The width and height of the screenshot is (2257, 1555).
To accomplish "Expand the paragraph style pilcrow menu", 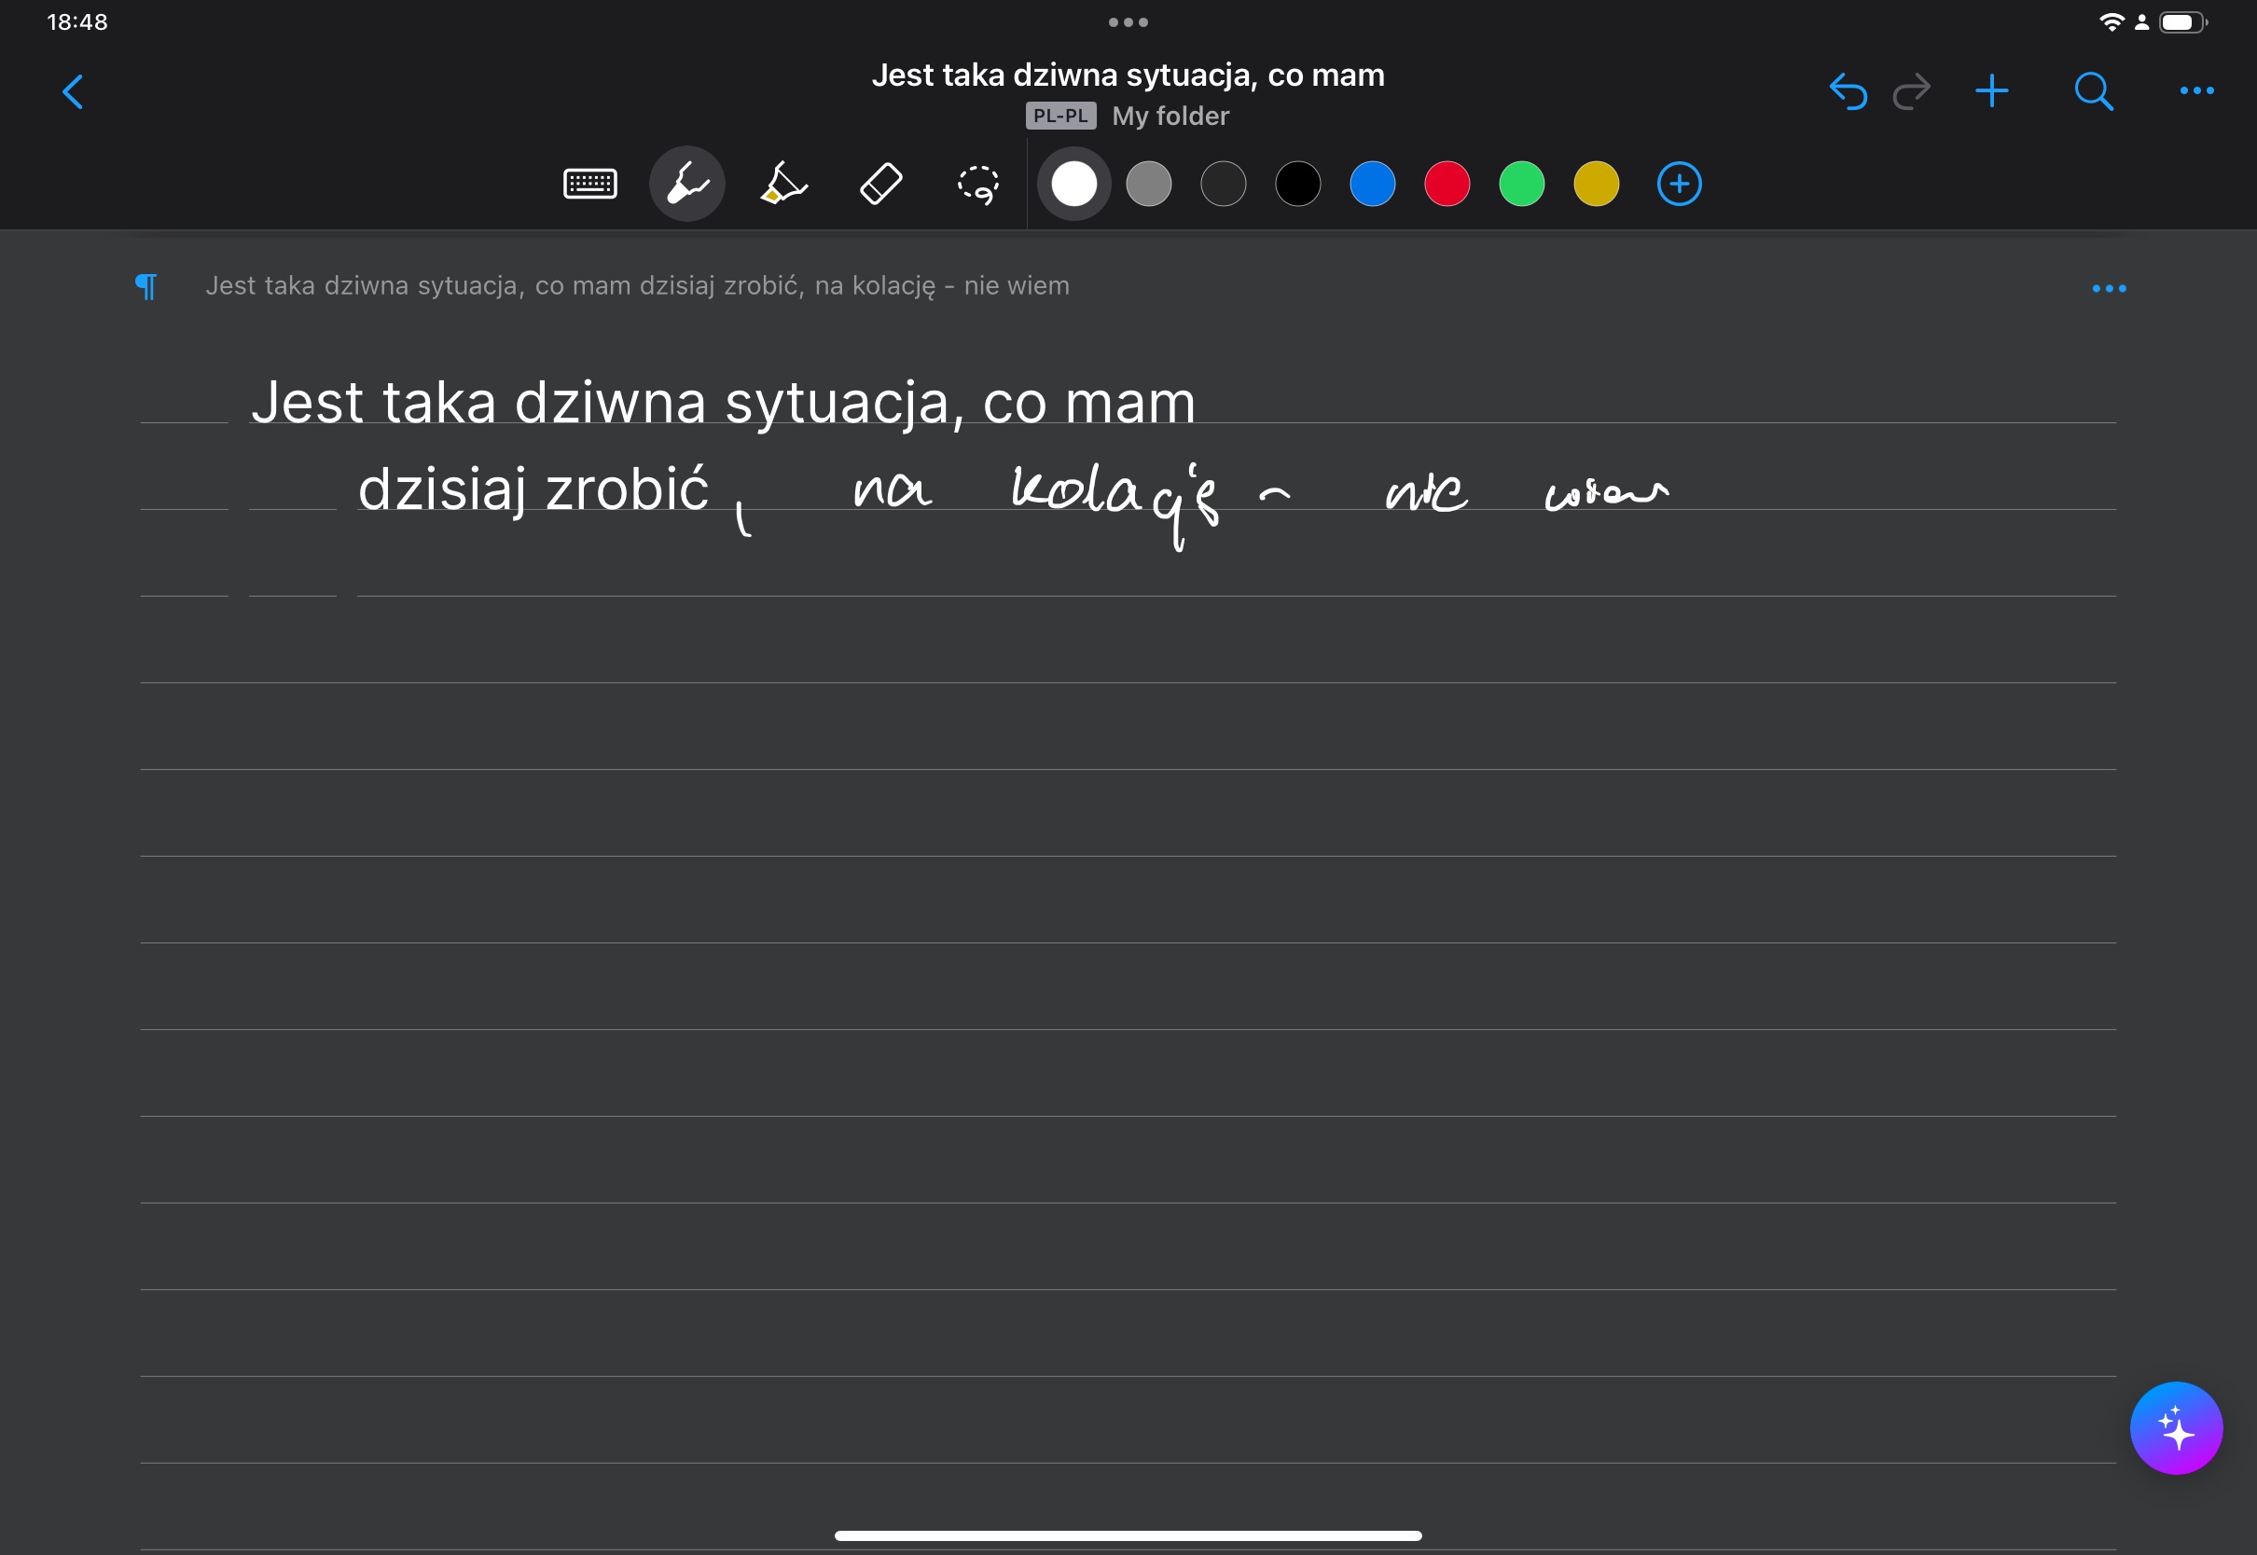I will (x=146, y=286).
